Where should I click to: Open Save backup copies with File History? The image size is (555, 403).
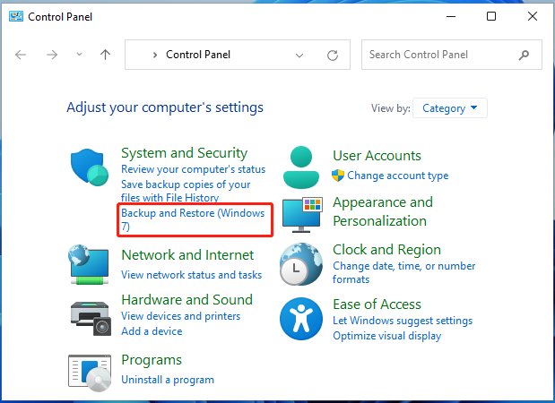click(x=186, y=191)
